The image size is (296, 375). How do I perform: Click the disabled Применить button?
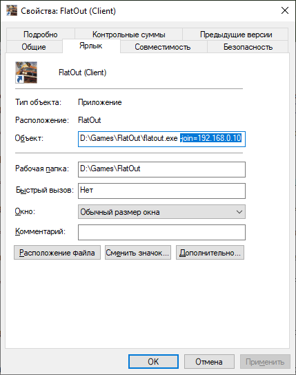coord(265,361)
